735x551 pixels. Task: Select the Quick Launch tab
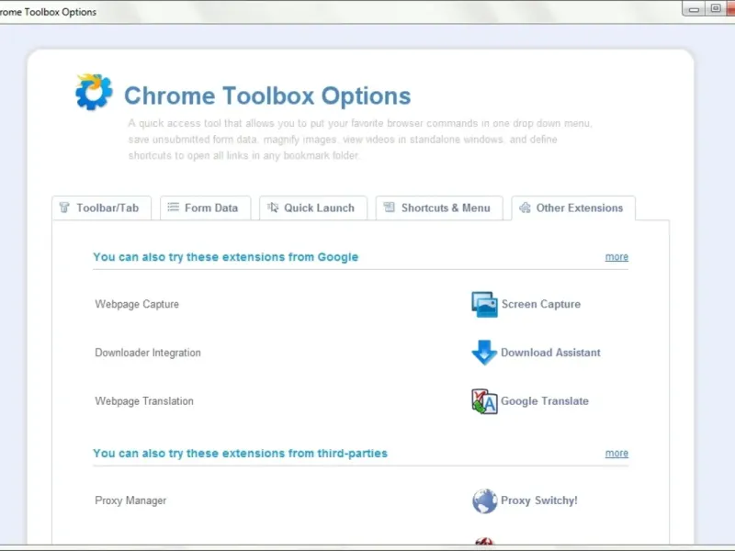point(312,208)
